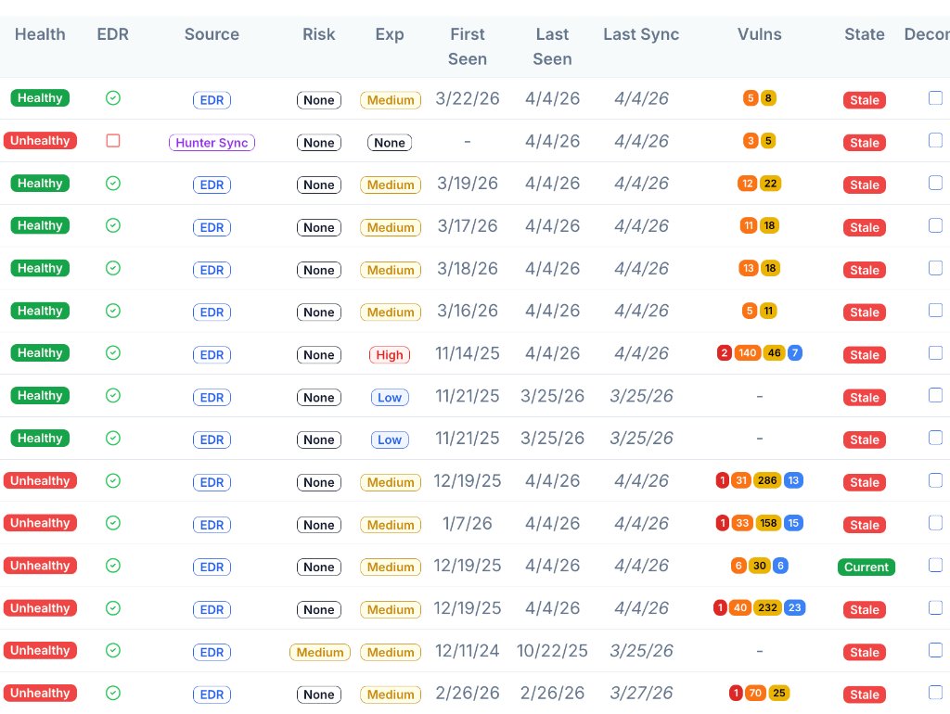Screen dimensions: 950x714
Task: Click EDR check icon in 12/11/24 row
Action: 112,650
